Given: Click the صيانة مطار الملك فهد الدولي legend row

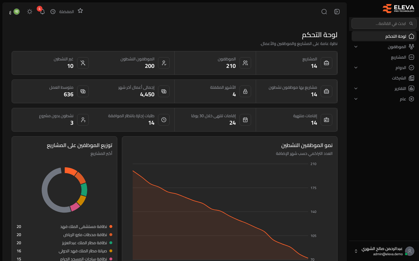Looking at the screenshot, I should [x=64, y=251].
